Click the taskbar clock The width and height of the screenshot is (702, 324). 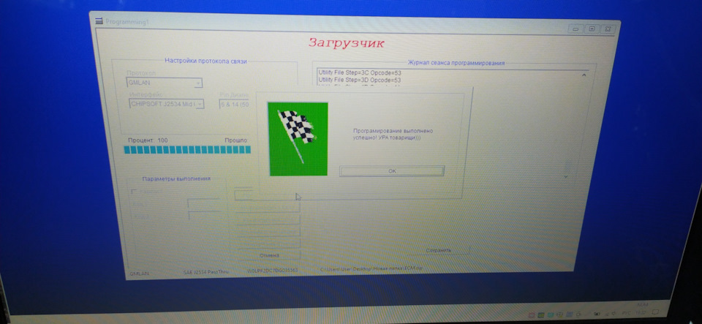641,312
